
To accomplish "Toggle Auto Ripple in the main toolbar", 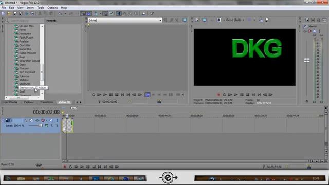I will pos(96,14).
